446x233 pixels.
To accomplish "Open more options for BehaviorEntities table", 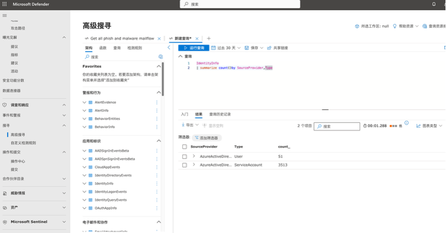I will point(157,119).
